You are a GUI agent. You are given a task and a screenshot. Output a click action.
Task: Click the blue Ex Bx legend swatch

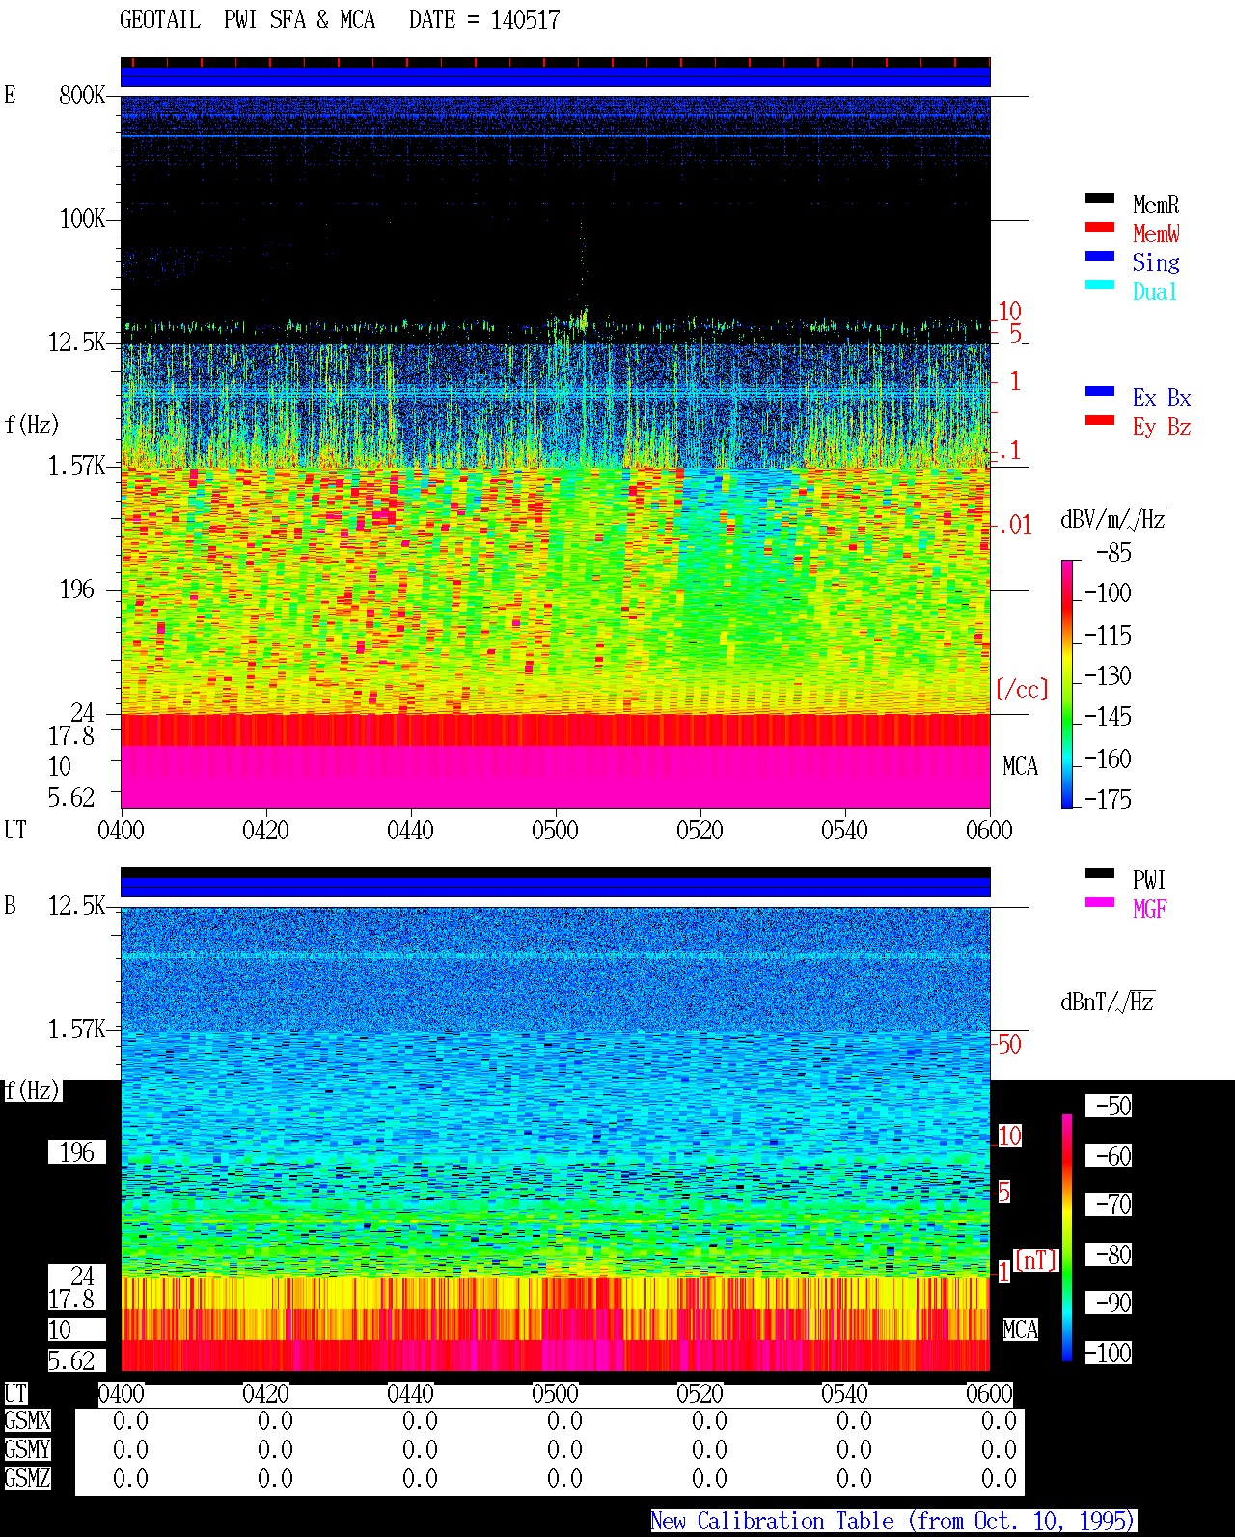1099,392
